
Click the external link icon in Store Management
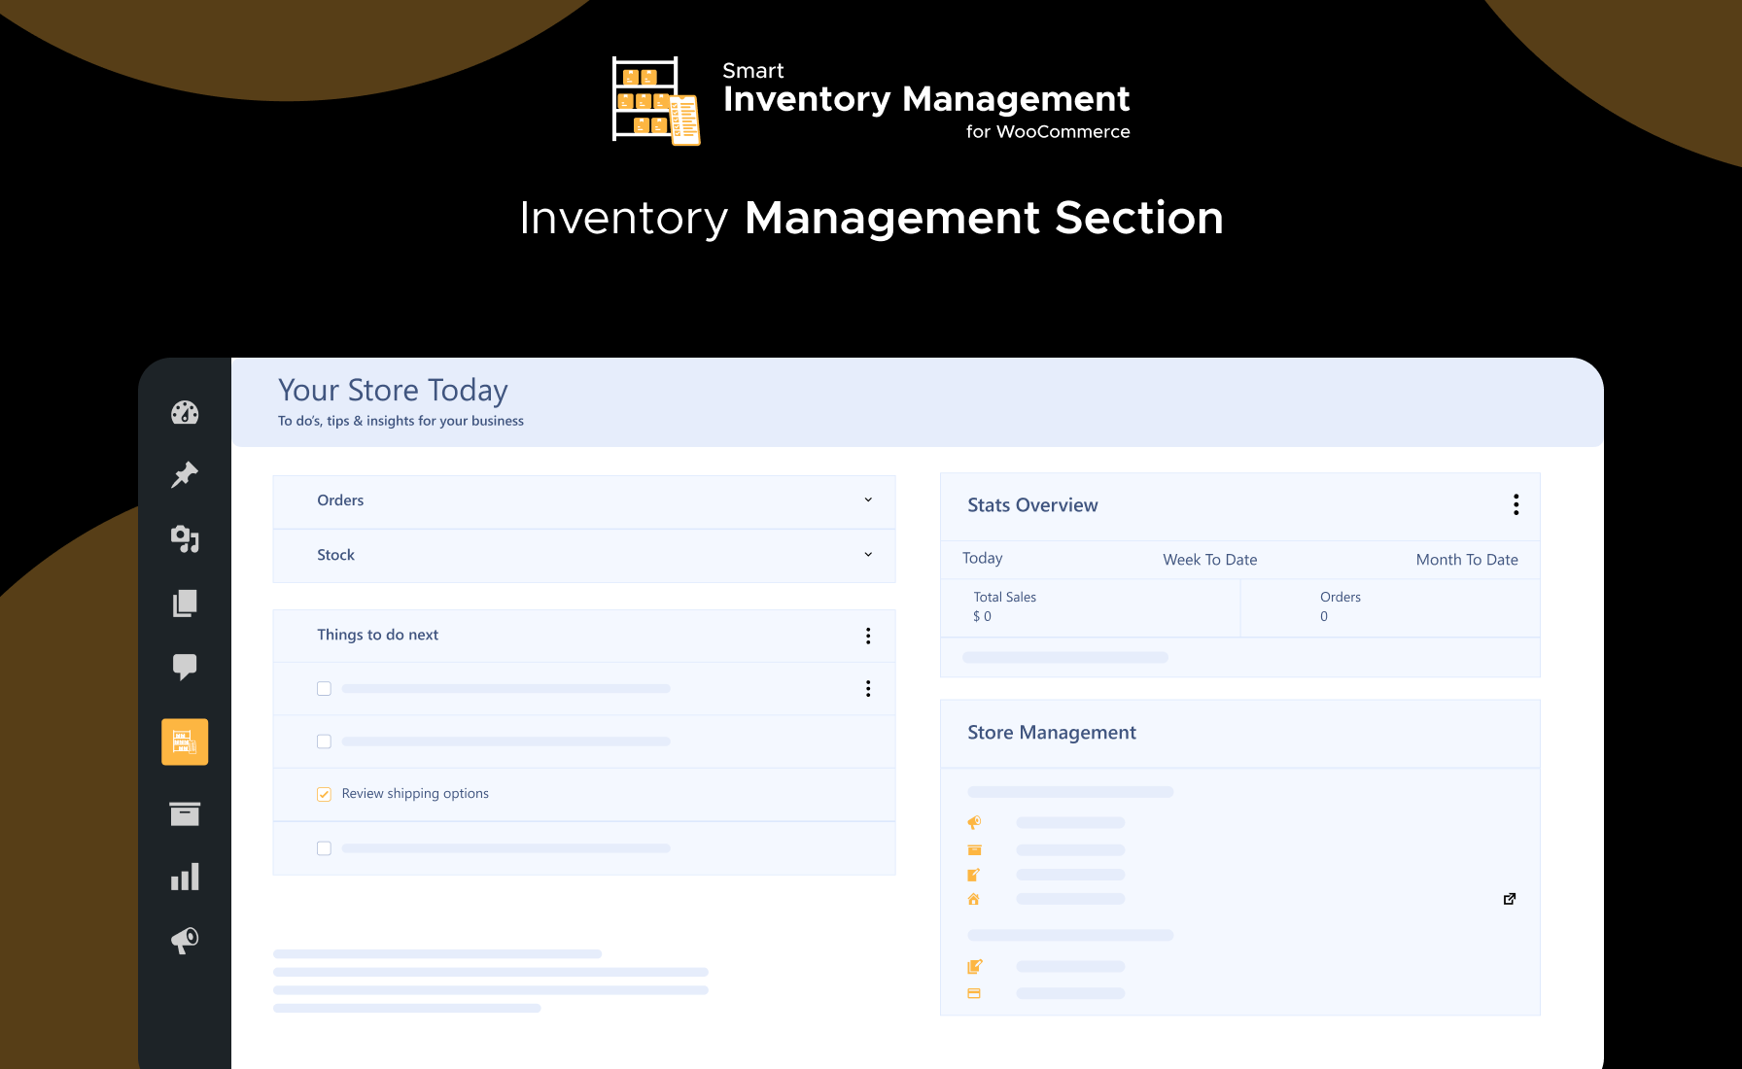coord(1509,898)
